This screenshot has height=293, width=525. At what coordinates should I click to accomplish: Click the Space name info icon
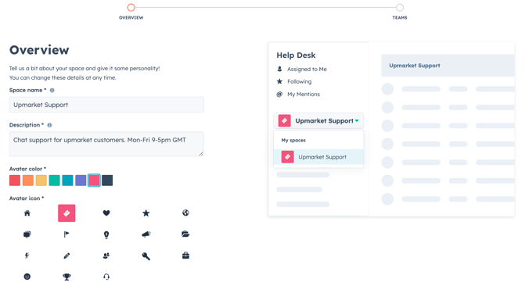pos(52,91)
